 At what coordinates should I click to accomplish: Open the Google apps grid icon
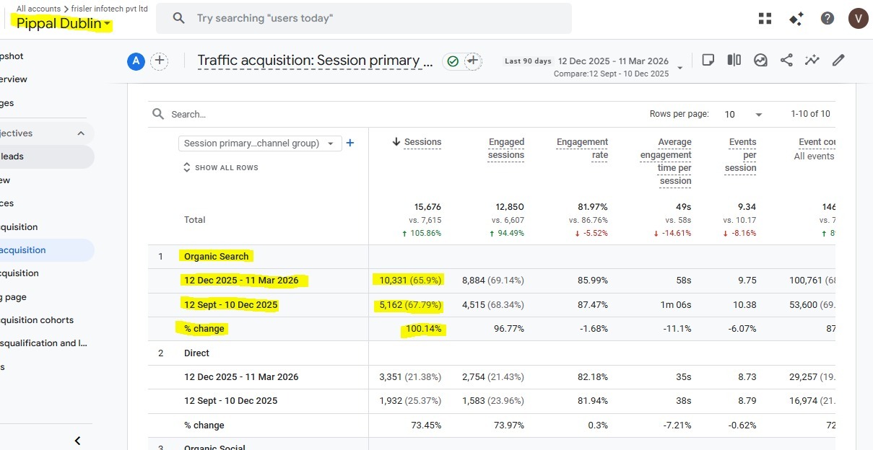(765, 19)
